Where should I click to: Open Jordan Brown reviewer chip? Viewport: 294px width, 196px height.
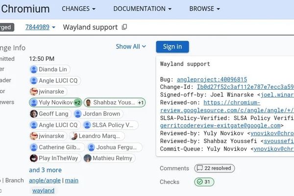point(98,114)
